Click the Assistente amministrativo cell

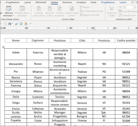(x=60, y=91)
